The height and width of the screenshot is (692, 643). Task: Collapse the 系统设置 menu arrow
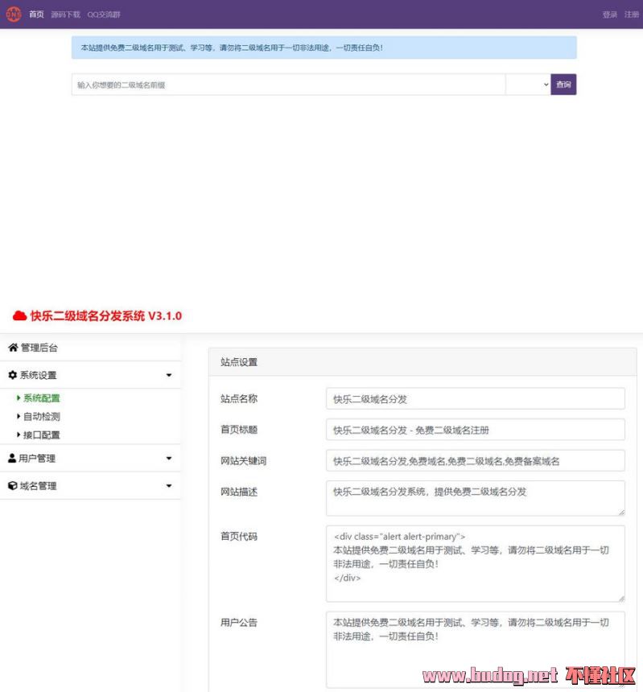tap(168, 375)
